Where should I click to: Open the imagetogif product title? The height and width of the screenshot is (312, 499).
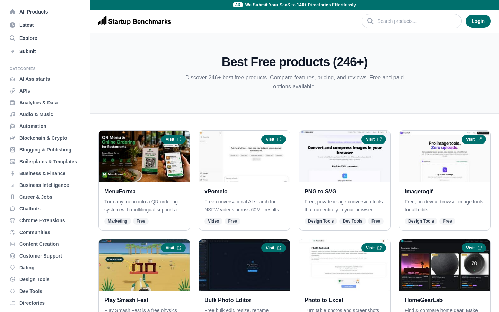[419, 191]
